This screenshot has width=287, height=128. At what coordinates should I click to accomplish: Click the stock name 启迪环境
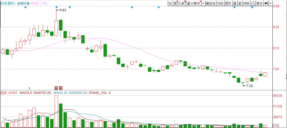(24, 3)
